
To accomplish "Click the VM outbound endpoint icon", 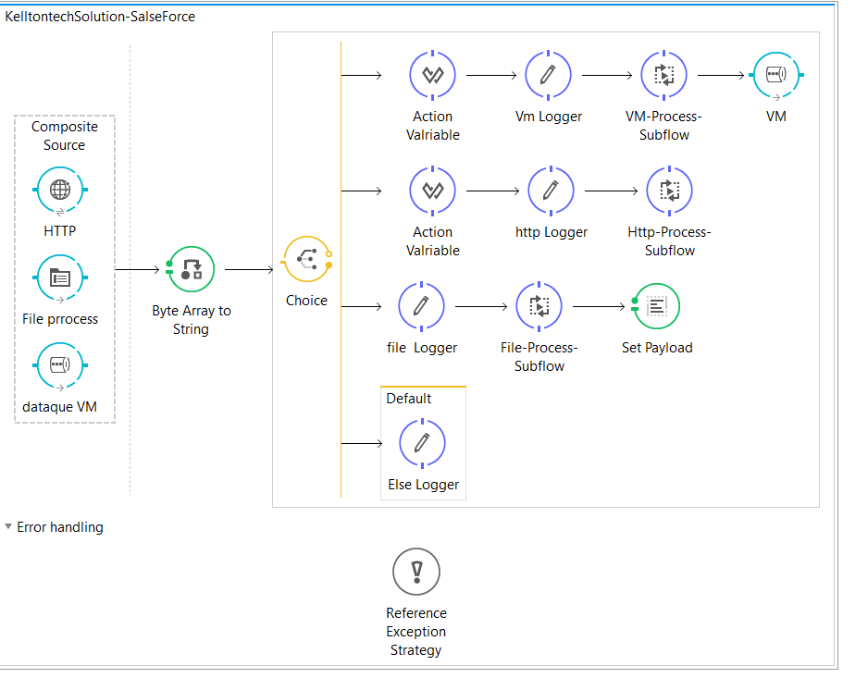I will click(x=776, y=75).
